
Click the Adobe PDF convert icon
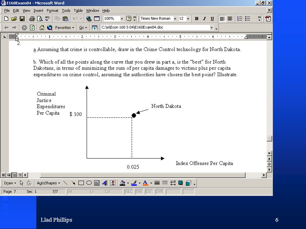pos(268,19)
